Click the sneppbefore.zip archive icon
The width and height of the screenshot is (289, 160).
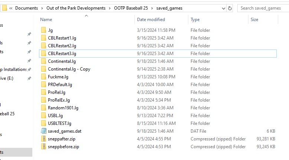43,147
